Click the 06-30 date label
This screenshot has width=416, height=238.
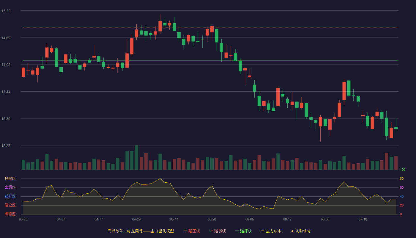coord(325,219)
